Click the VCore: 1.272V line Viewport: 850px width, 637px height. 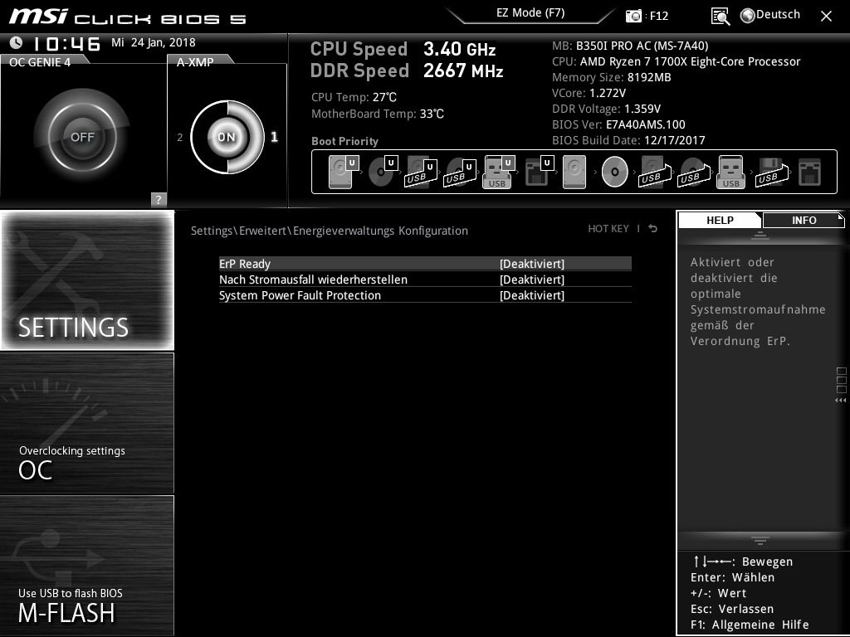589,93
